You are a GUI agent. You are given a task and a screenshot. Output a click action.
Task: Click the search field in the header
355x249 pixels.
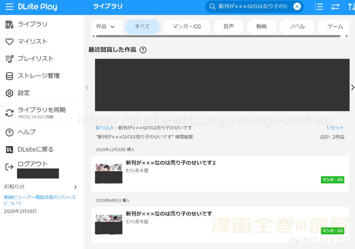pos(253,7)
